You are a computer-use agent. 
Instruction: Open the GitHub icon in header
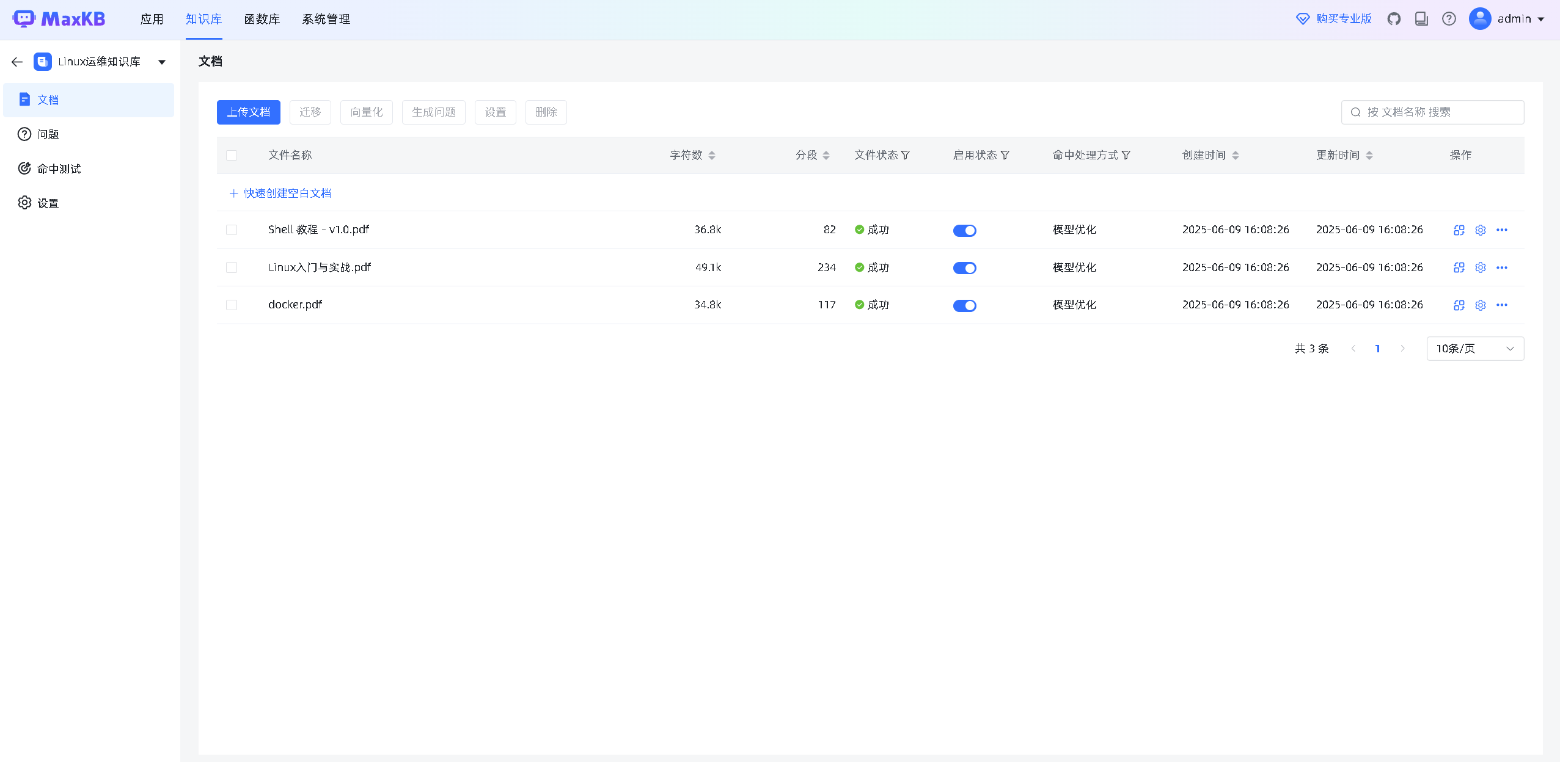pyautogui.click(x=1394, y=19)
